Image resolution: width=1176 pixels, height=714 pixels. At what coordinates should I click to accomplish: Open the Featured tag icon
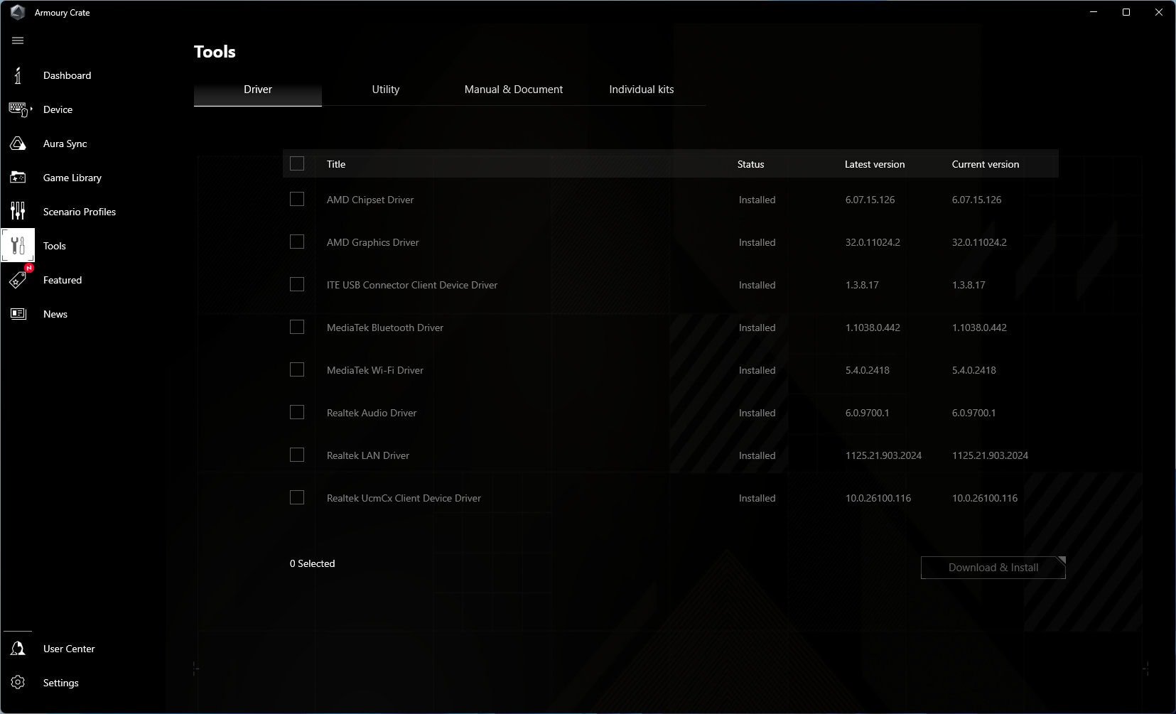click(18, 280)
